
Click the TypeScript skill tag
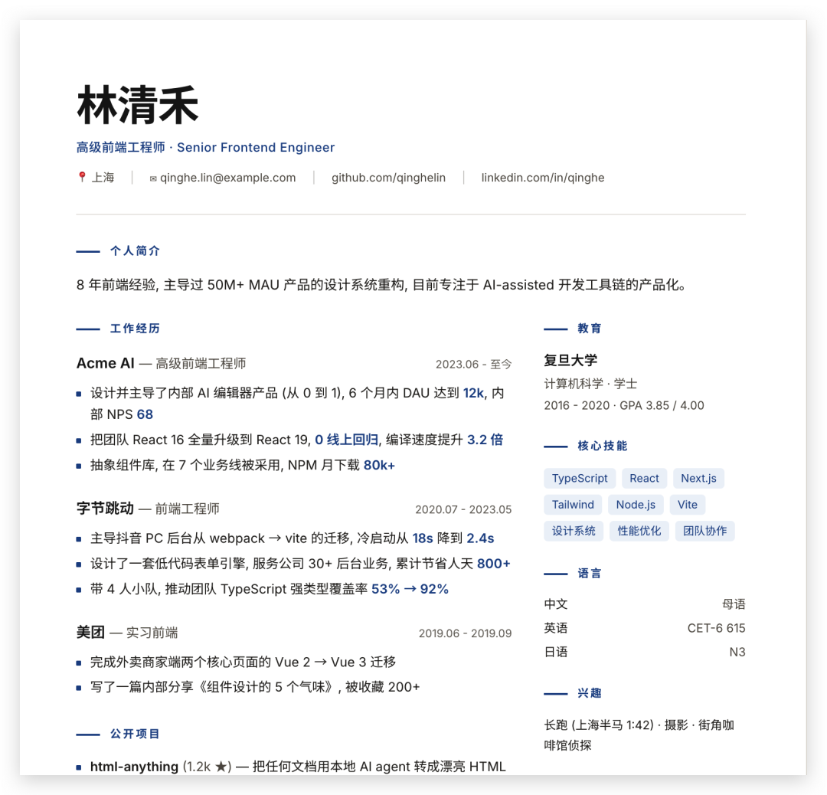point(580,479)
